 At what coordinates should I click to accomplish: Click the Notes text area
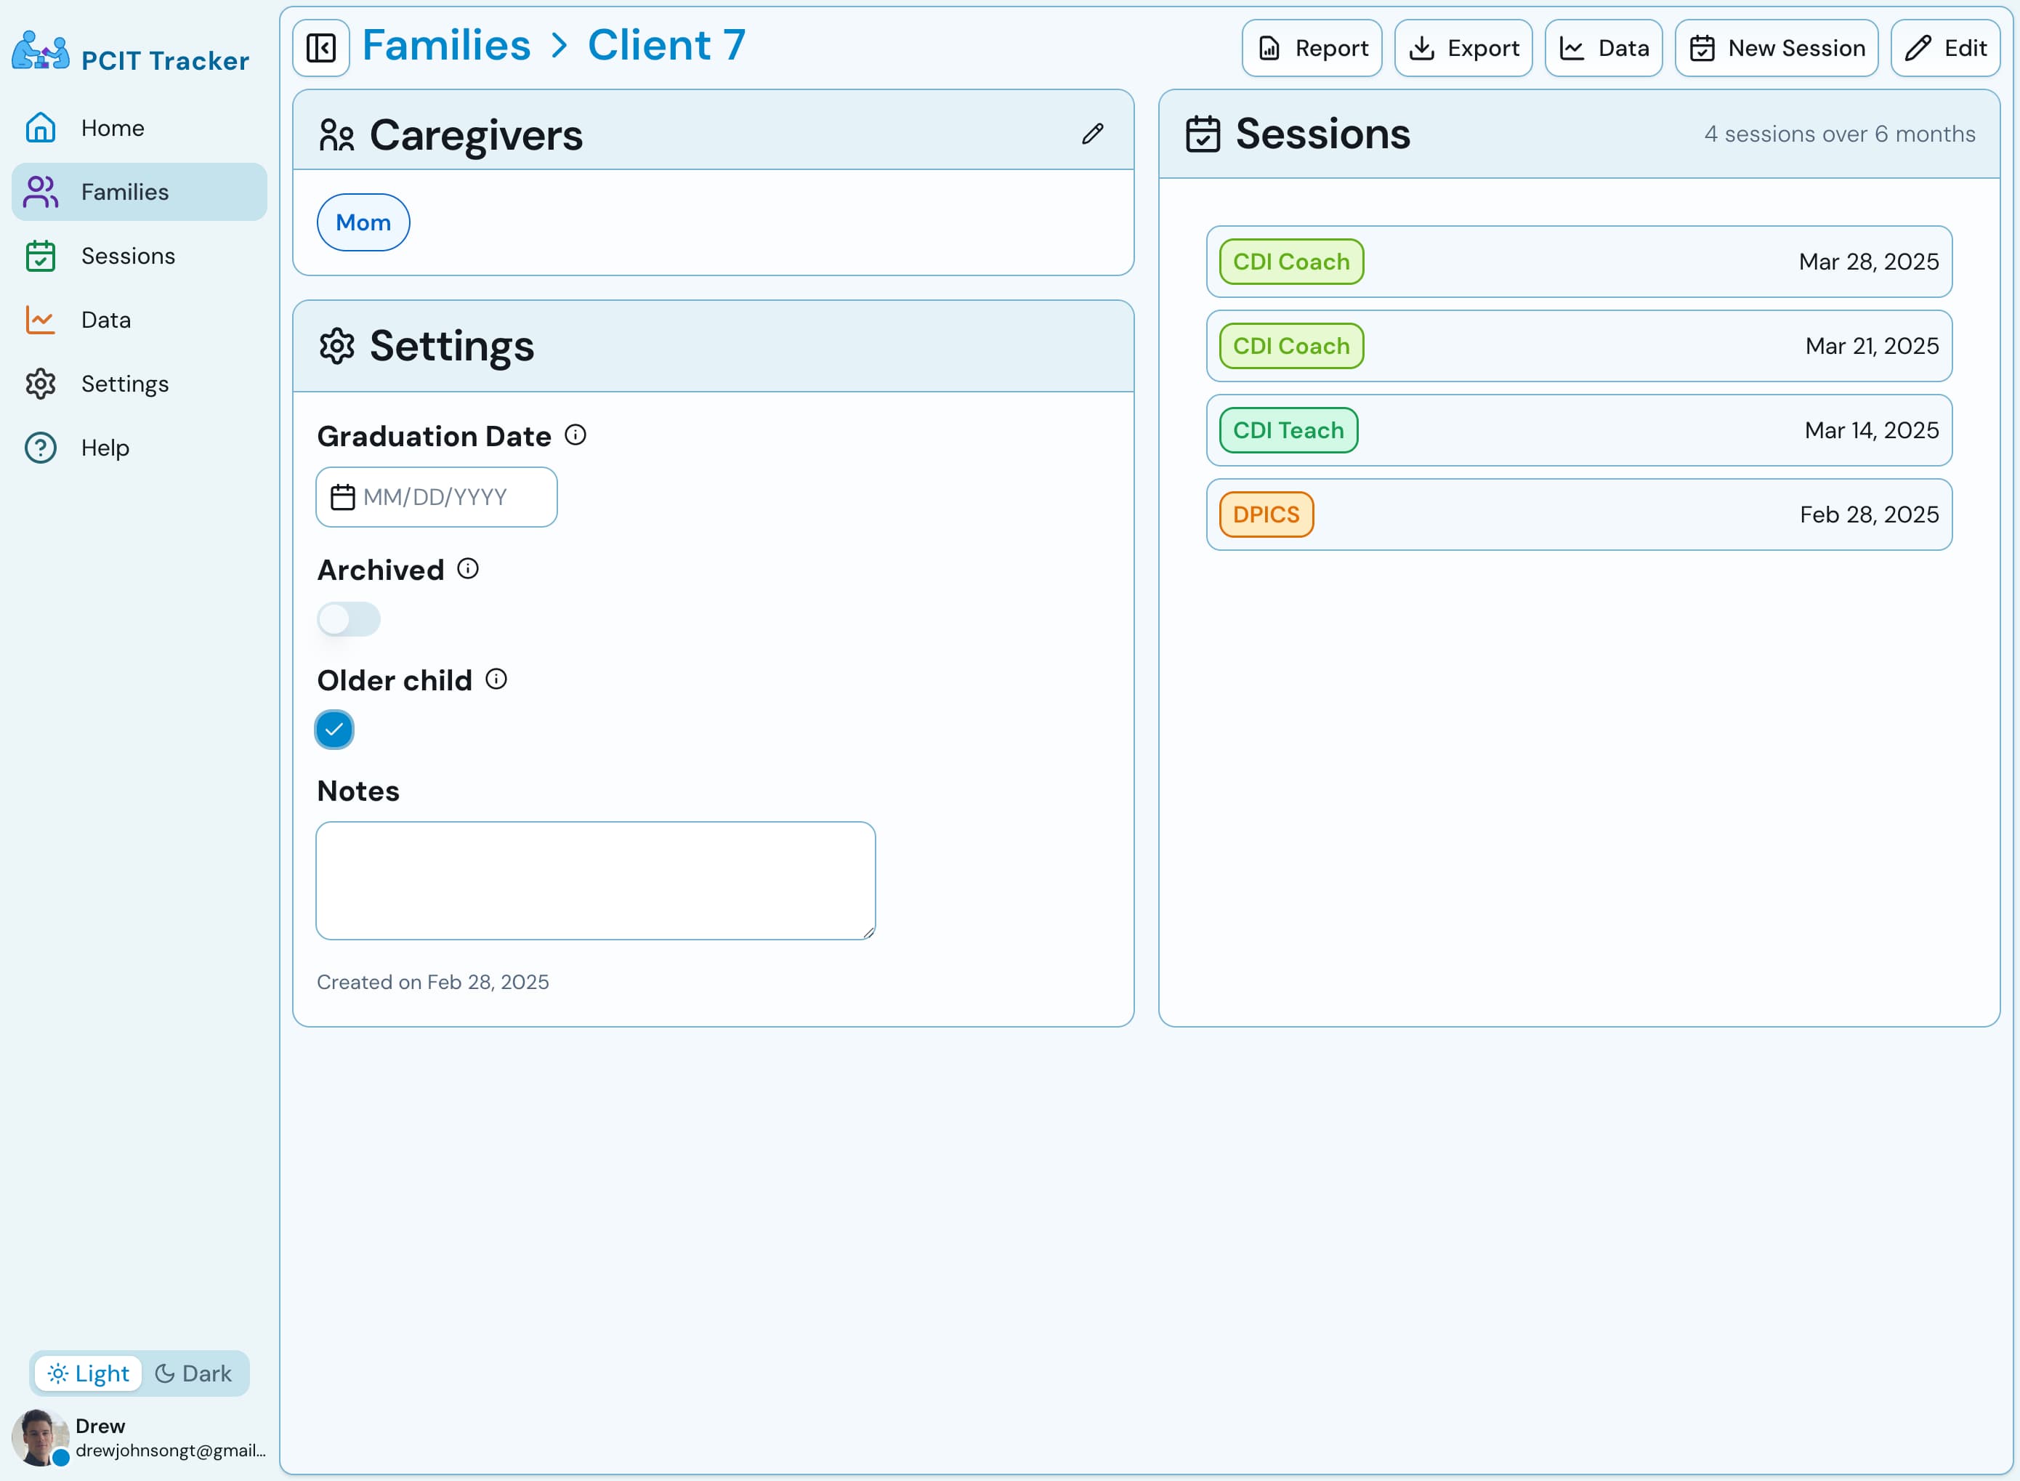(x=595, y=880)
